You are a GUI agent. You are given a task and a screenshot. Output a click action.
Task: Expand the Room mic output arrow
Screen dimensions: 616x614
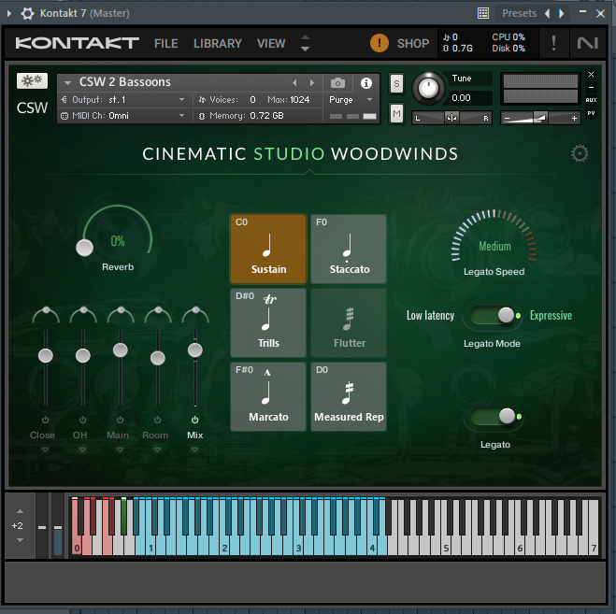click(157, 450)
